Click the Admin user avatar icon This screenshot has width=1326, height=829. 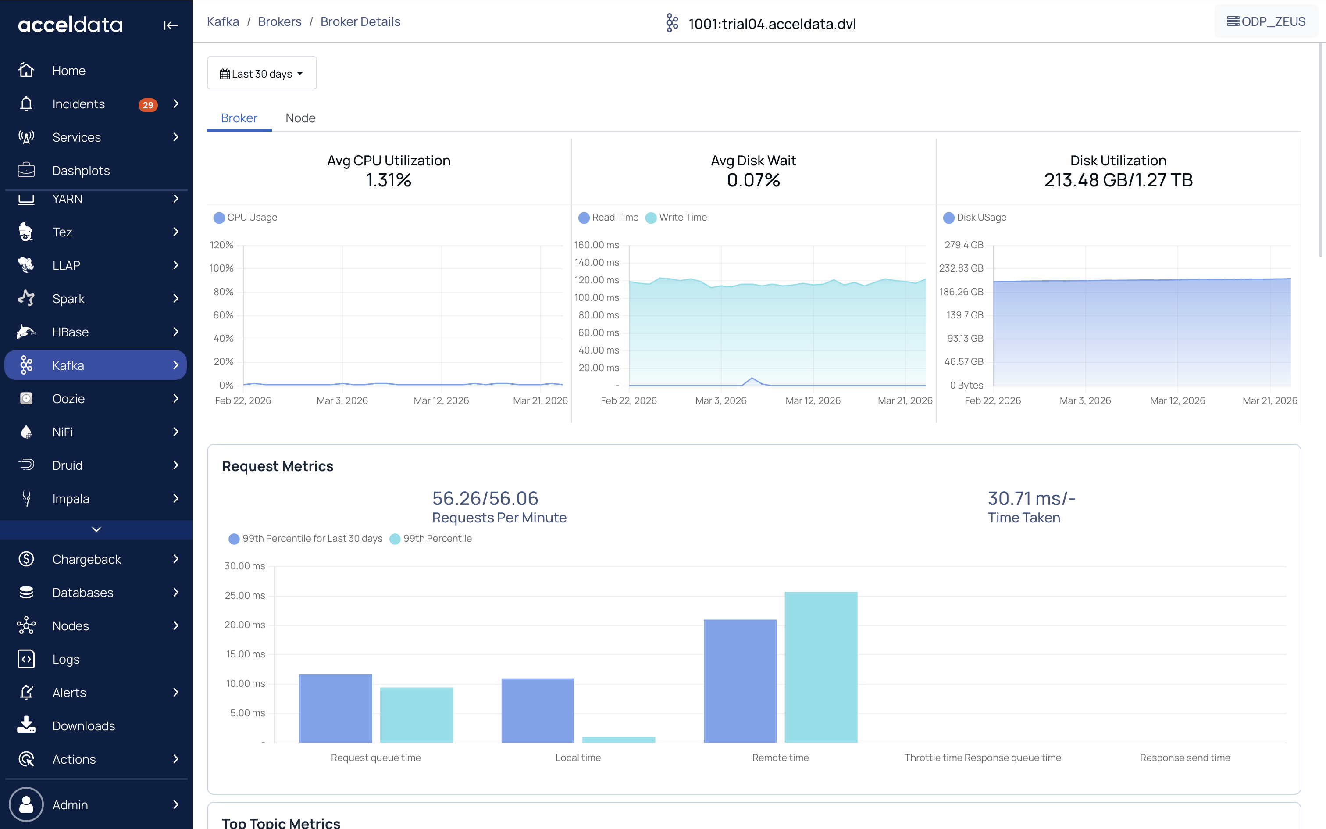coord(26,804)
